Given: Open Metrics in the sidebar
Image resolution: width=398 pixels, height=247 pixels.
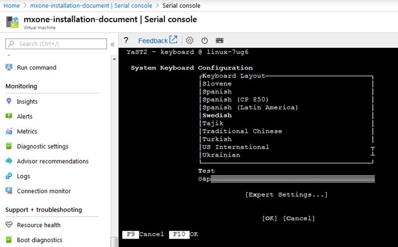Looking at the screenshot, I should coord(27,131).
